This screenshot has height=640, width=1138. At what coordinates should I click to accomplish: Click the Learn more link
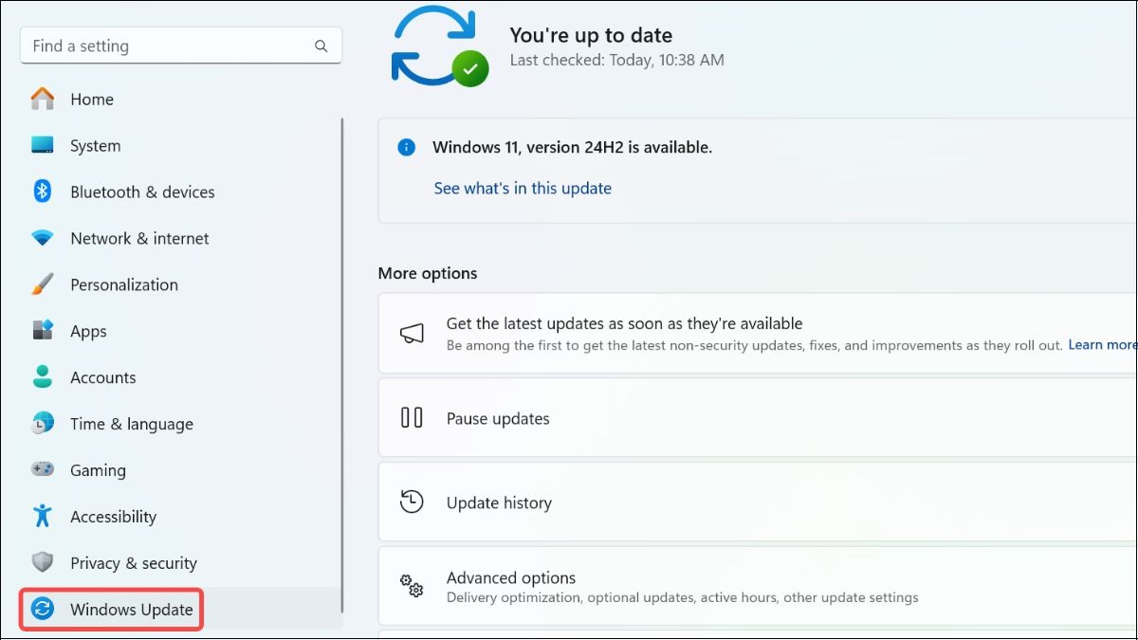1103,345
